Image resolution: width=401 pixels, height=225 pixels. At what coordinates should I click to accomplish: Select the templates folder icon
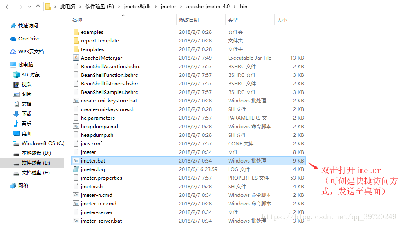[x=76, y=49]
